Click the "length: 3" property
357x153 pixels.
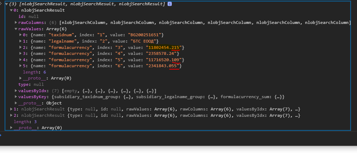[25, 122]
